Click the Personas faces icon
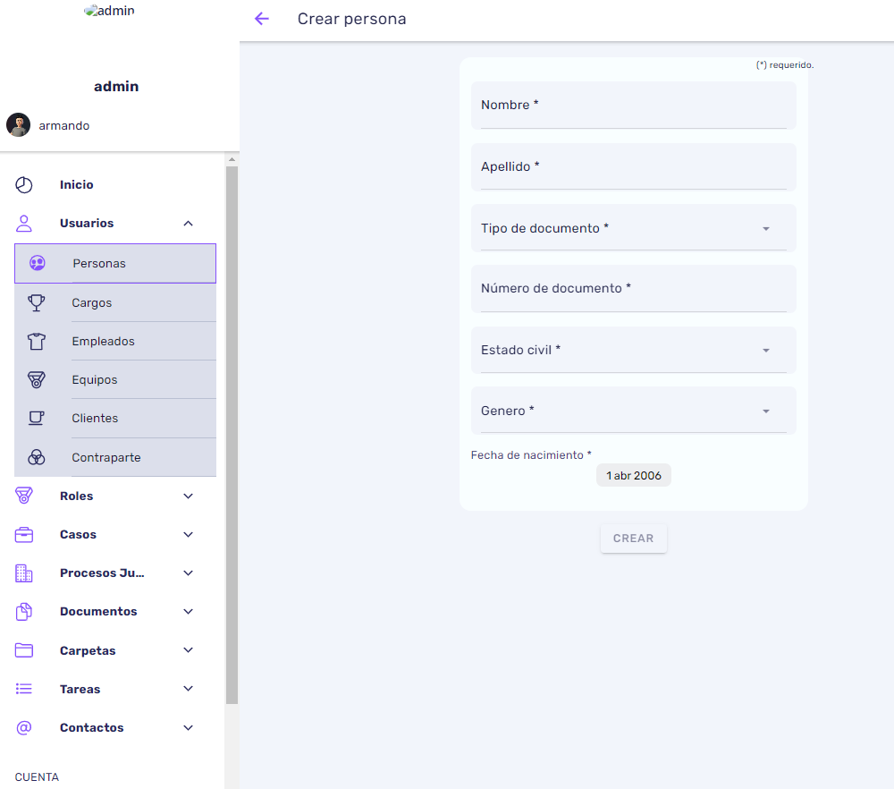 coord(37,263)
